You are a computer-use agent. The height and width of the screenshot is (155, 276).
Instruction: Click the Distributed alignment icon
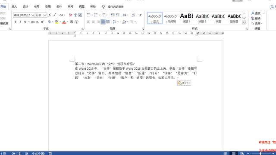(x=108, y=22)
